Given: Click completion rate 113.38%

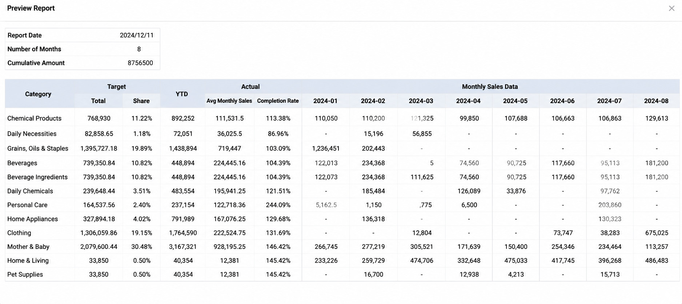Looking at the screenshot, I should click(278, 118).
